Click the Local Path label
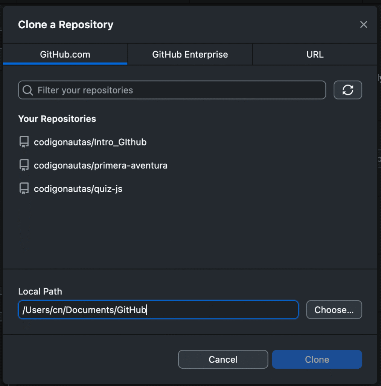 coord(40,291)
